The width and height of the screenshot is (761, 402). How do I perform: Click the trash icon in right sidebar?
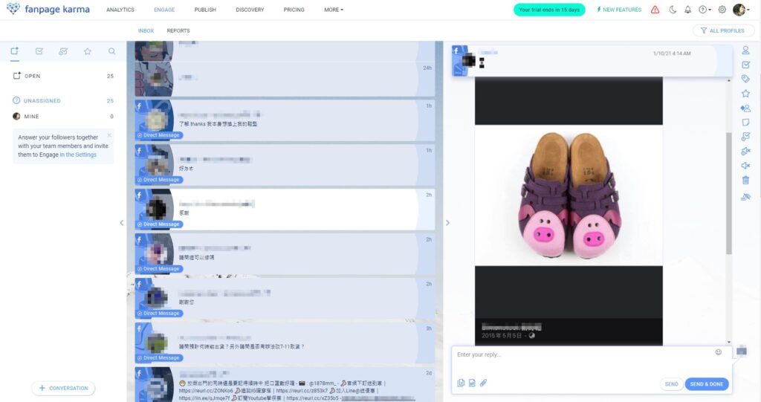point(745,180)
